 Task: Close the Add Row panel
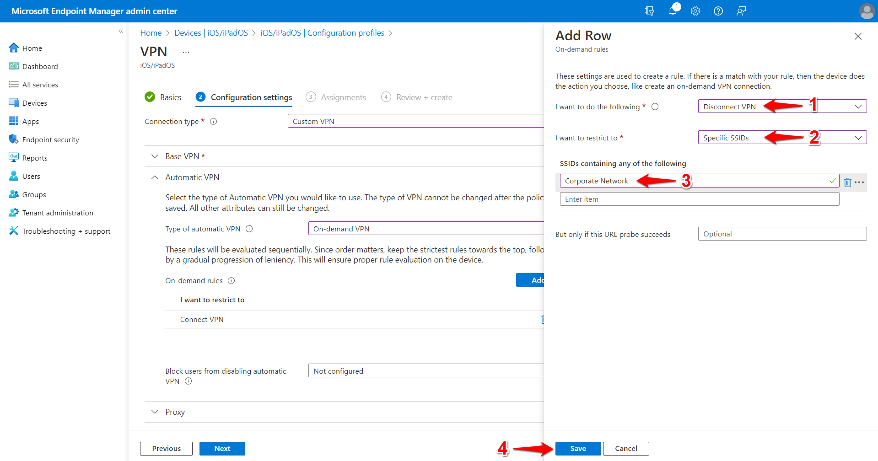coord(858,36)
